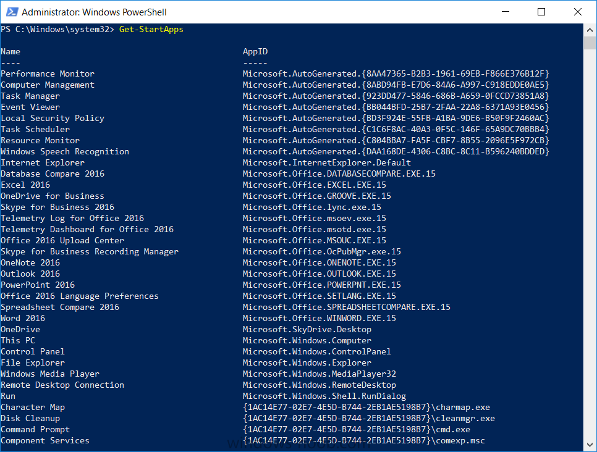Screen dimensions: 597x452
Task: Click Office 2016 Upload Center text
Action: (62, 240)
